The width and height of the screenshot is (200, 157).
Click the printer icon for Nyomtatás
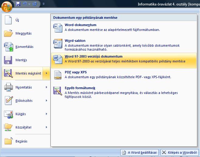tap(9, 87)
